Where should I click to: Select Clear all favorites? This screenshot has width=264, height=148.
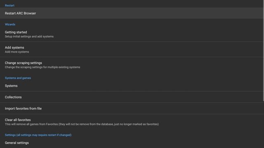(132, 122)
